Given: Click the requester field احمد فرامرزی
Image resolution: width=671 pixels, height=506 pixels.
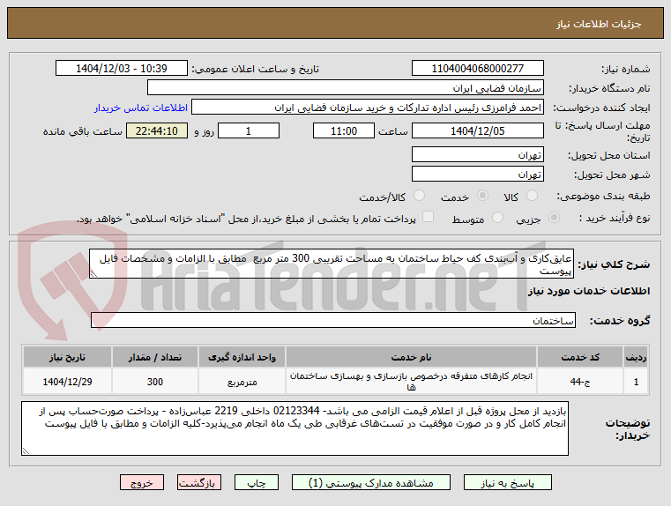Looking at the screenshot, I should 368,108.
